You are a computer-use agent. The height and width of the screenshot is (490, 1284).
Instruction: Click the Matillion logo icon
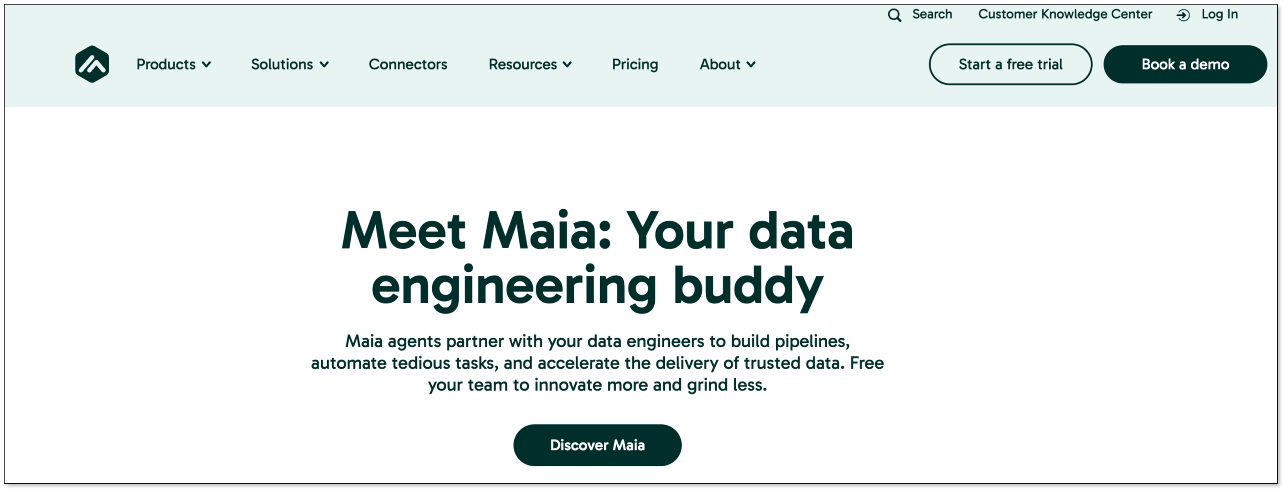tap(92, 64)
